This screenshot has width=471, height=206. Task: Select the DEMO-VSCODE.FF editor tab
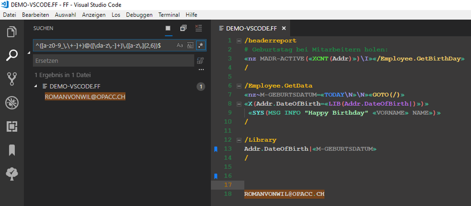(251, 28)
